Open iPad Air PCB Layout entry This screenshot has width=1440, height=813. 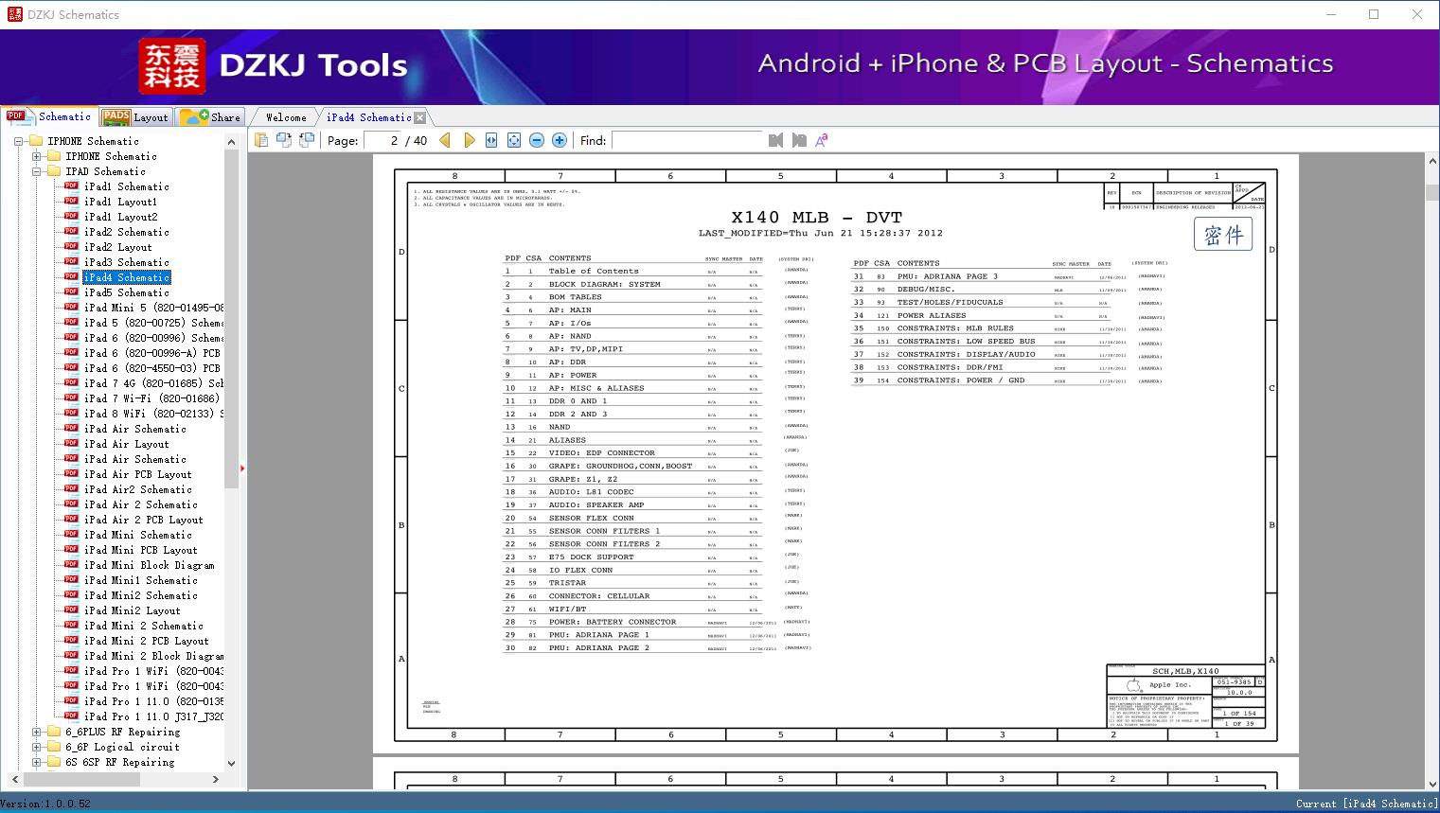pyautogui.click(x=138, y=474)
